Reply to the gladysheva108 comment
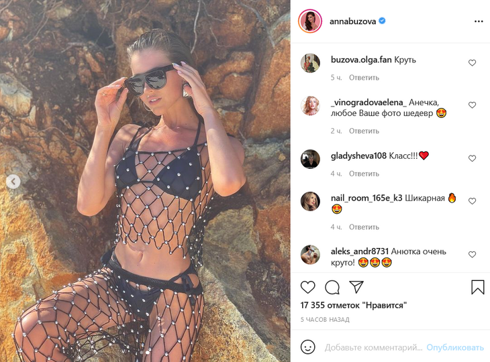 point(364,174)
